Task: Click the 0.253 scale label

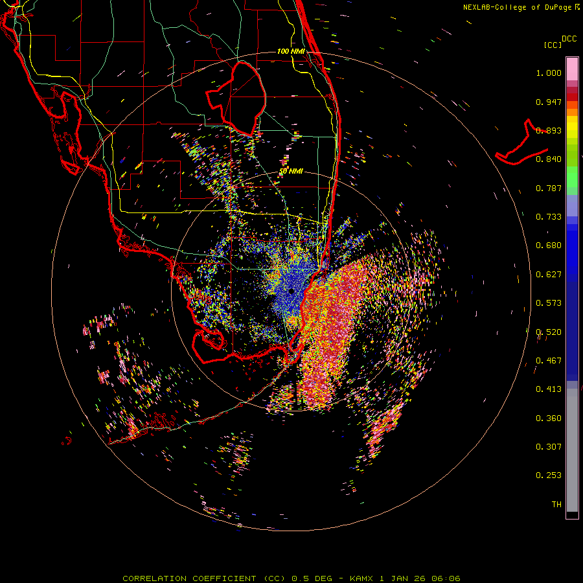Action: click(x=549, y=475)
